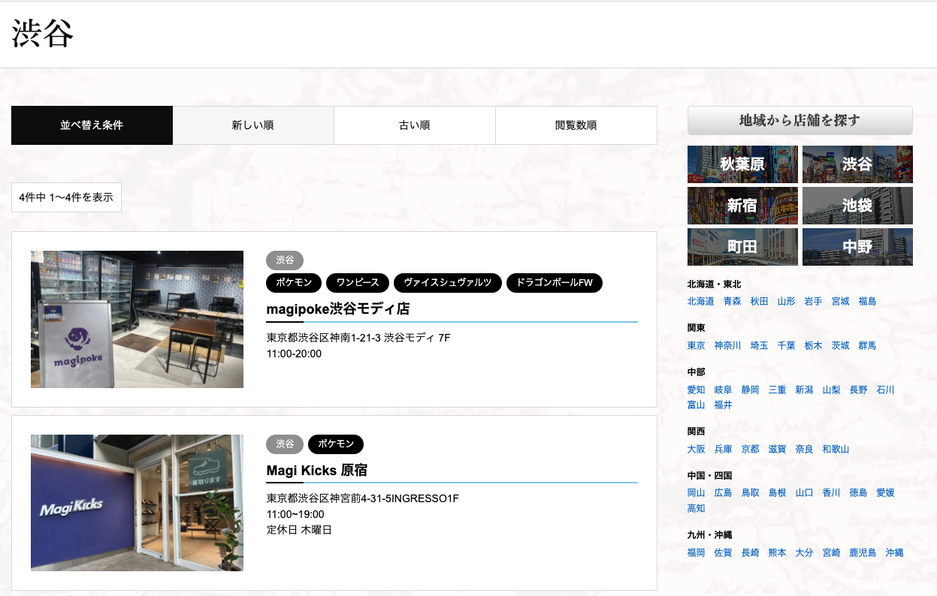Click the 秋葉原 area image tile

(742, 164)
